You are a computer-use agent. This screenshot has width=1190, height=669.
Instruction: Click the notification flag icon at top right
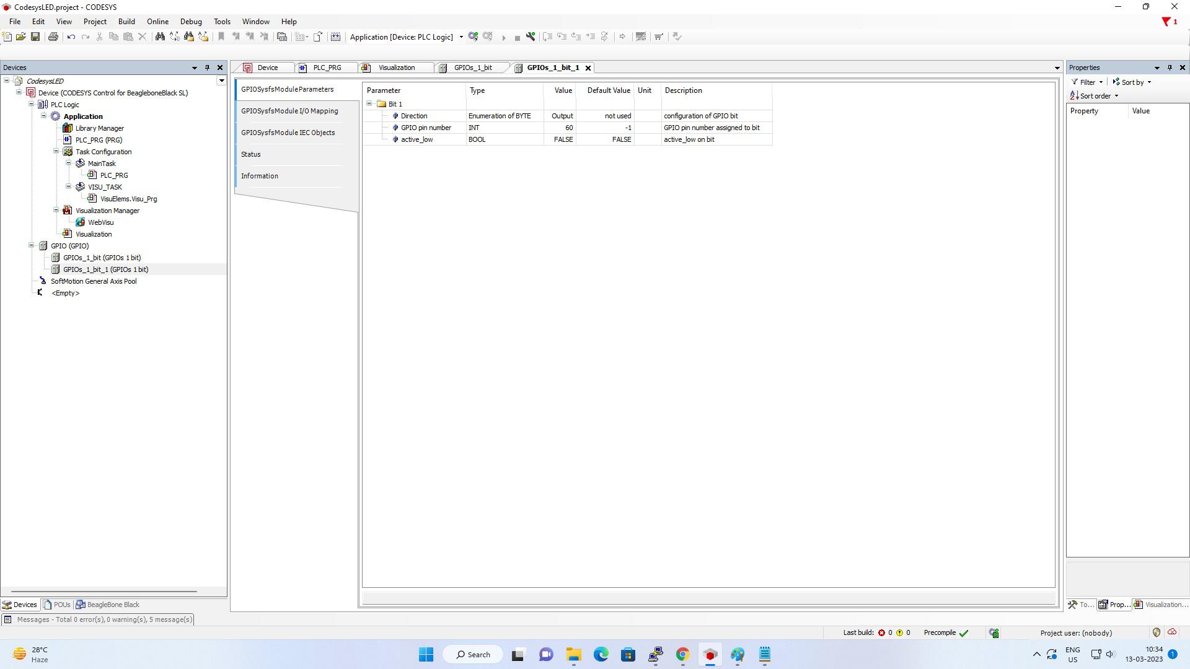click(x=1166, y=22)
